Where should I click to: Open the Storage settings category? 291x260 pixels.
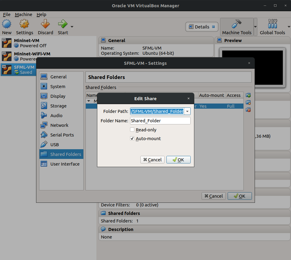pos(58,106)
